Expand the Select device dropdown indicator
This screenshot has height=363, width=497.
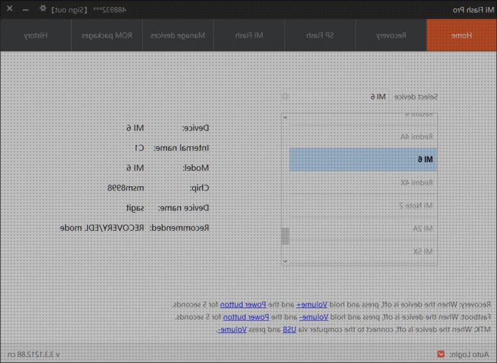coord(285,97)
